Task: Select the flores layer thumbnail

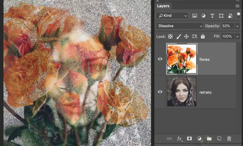Action: (181, 59)
